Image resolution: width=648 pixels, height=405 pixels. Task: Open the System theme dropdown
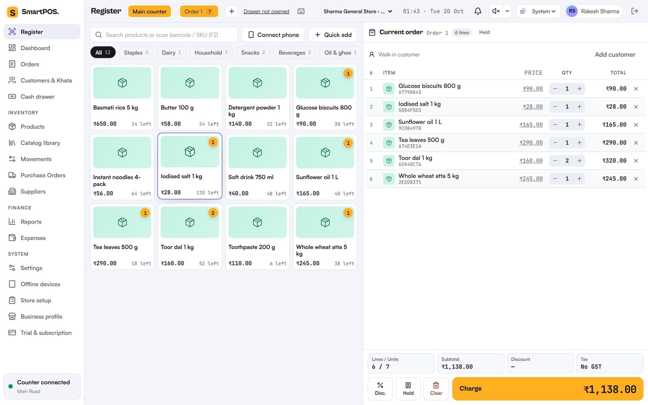coord(538,11)
